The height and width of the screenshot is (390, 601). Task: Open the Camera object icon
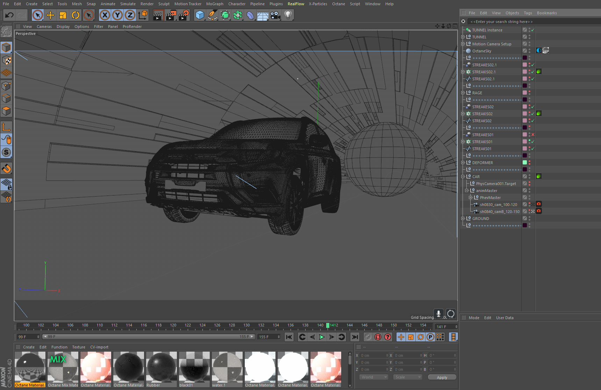(x=276, y=15)
